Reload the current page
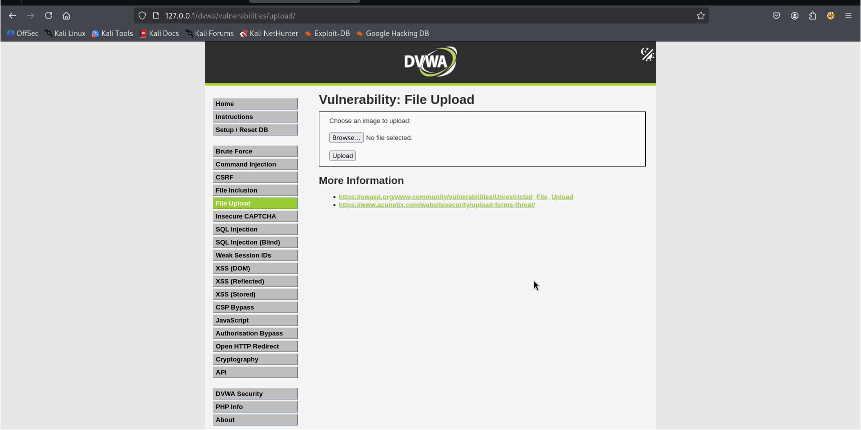Viewport: 861px width, 430px height. pos(49,15)
